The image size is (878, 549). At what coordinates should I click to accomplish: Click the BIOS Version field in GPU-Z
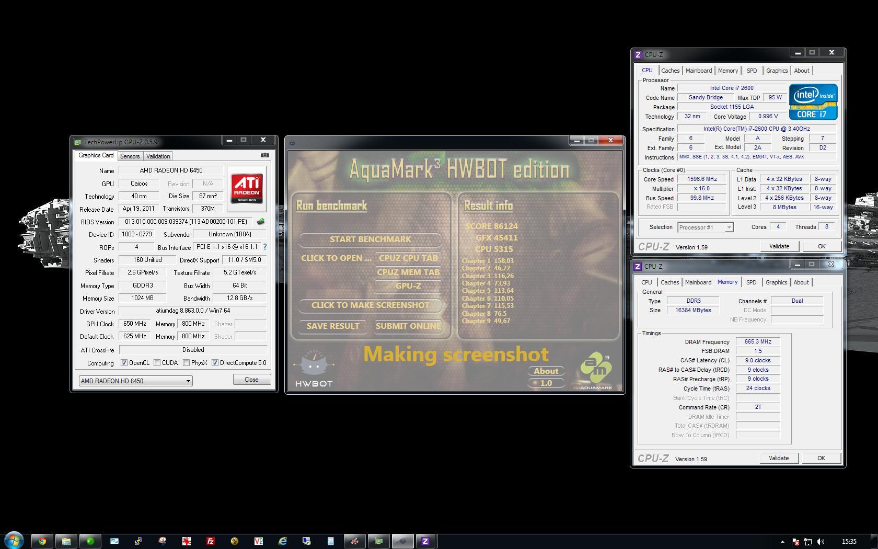click(186, 222)
